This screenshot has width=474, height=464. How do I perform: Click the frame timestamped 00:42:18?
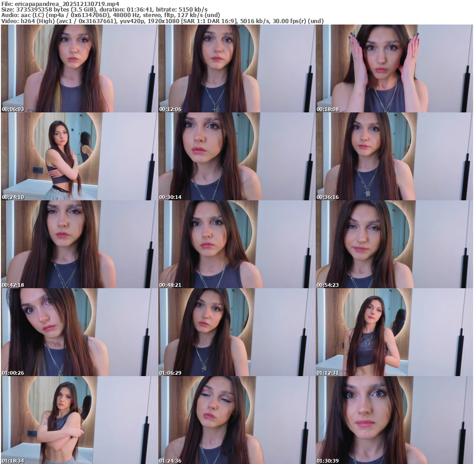pyautogui.click(x=79, y=244)
